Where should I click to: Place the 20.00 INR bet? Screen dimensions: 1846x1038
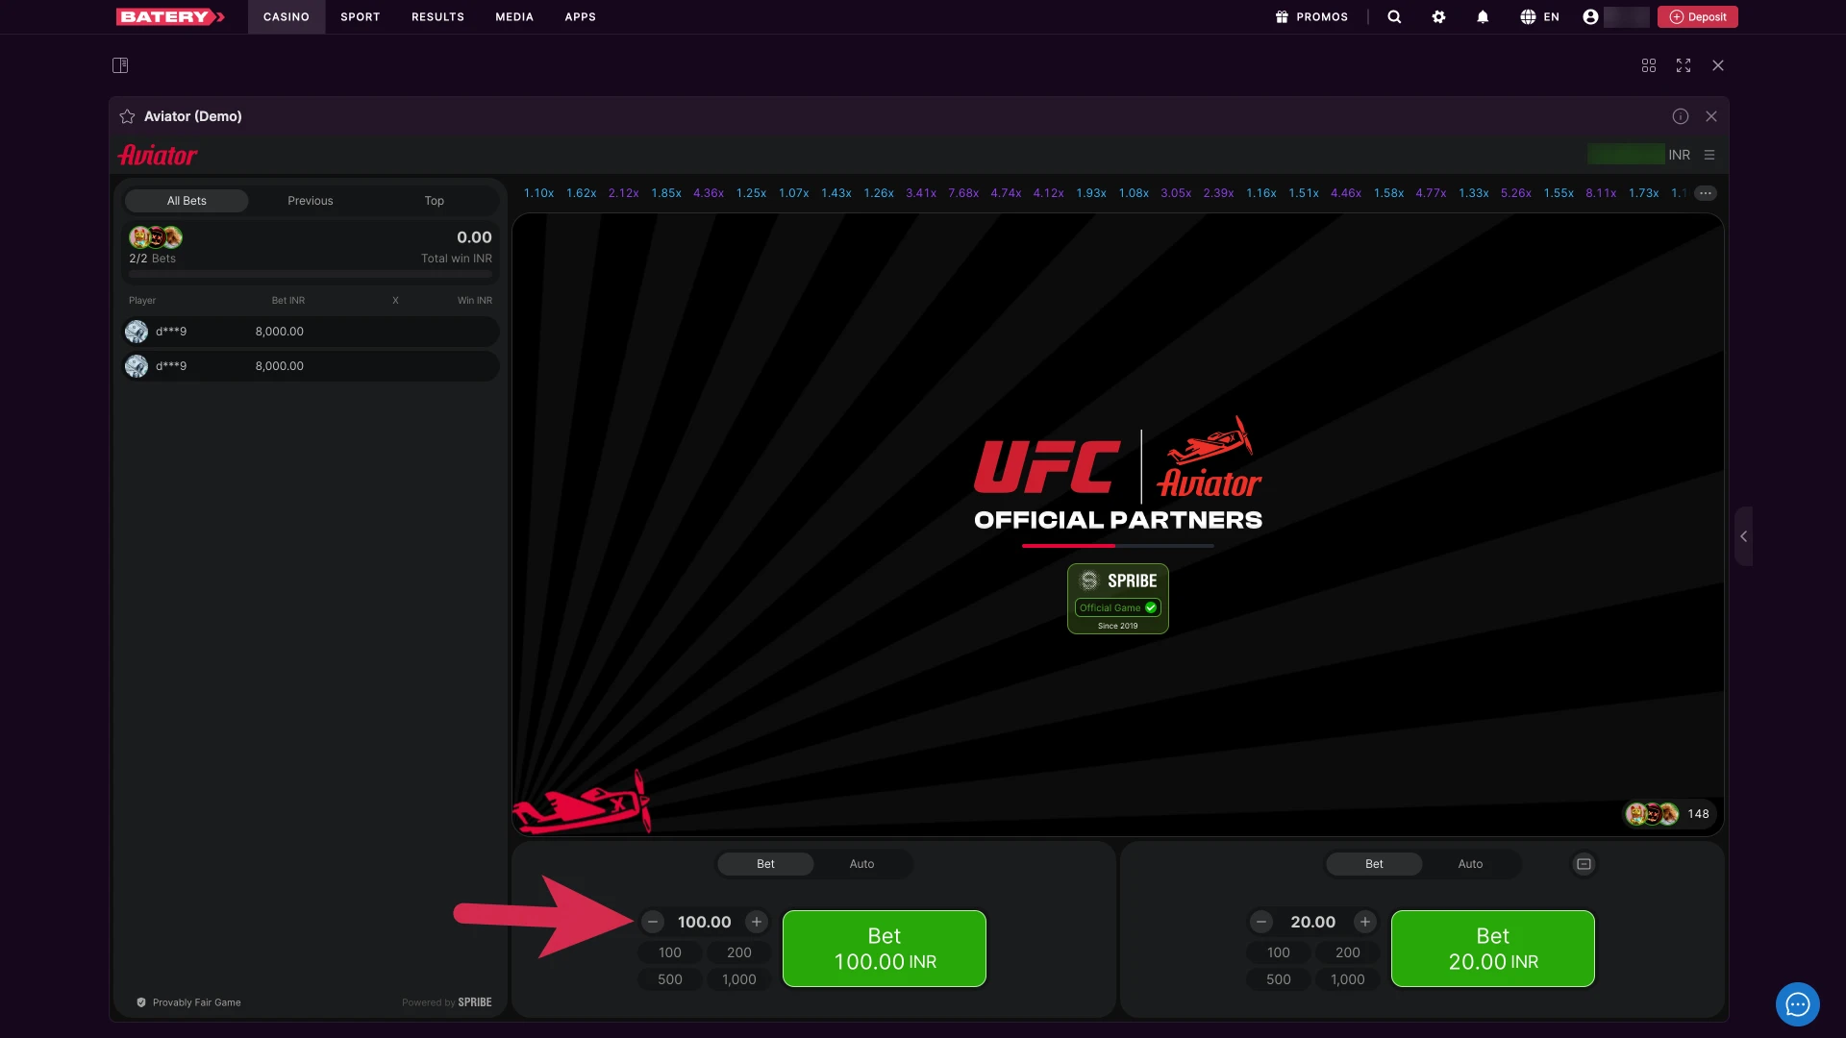(x=1493, y=949)
